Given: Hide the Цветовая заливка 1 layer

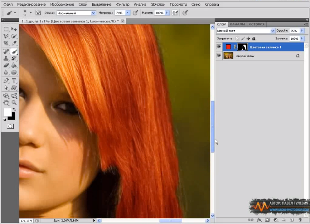Looking at the screenshot, I should (219, 47).
